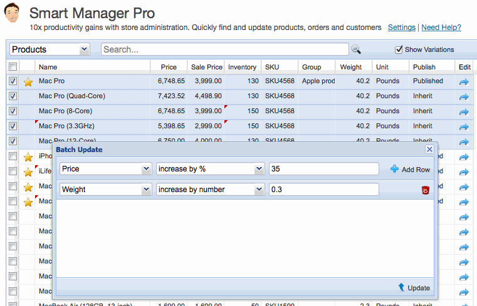Viewport: 477px width, 306px height.
Task: Open edit arrow for Mac Pro (Quad-Core)
Action: 464,97
